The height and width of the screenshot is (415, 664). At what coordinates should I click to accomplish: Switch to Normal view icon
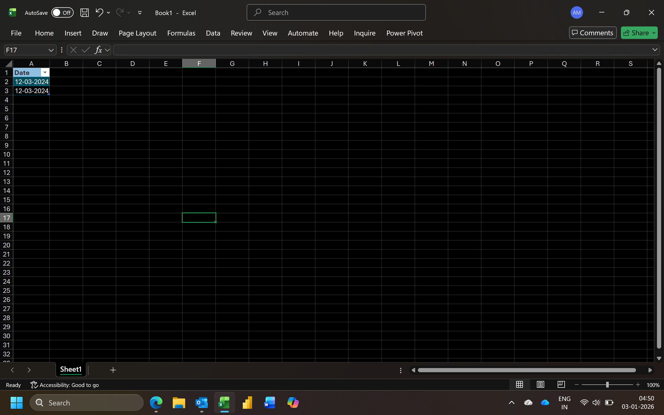pos(520,385)
